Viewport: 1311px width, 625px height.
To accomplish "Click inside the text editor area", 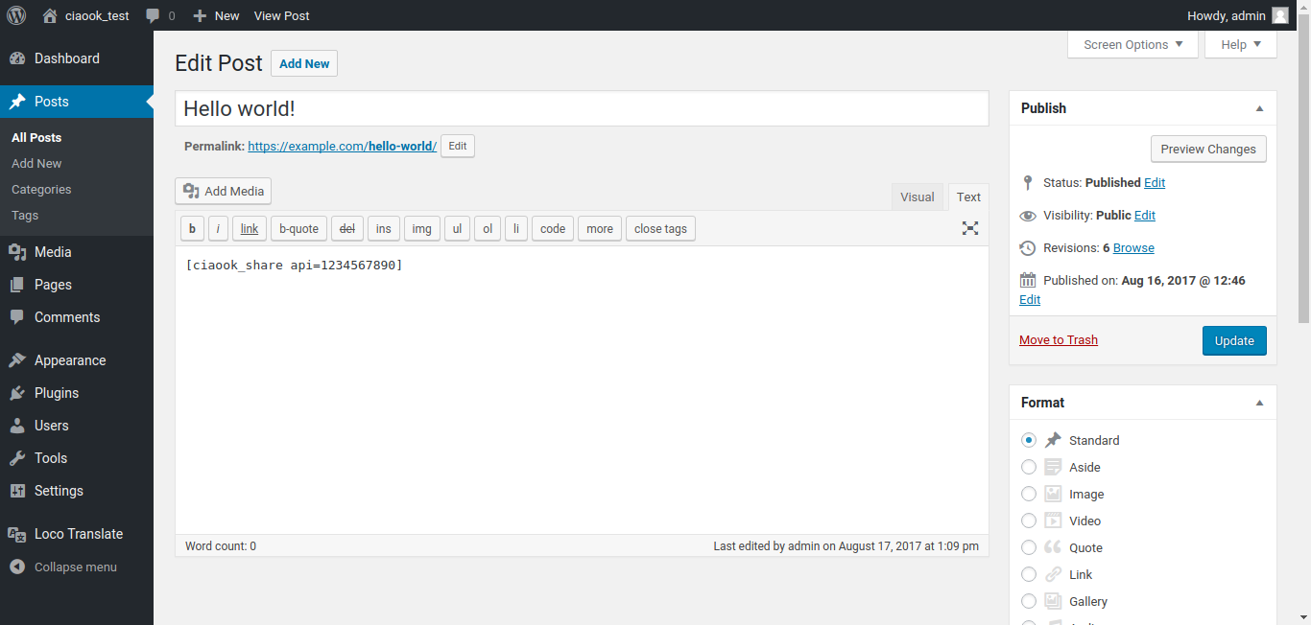I will pyautogui.click(x=582, y=389).
